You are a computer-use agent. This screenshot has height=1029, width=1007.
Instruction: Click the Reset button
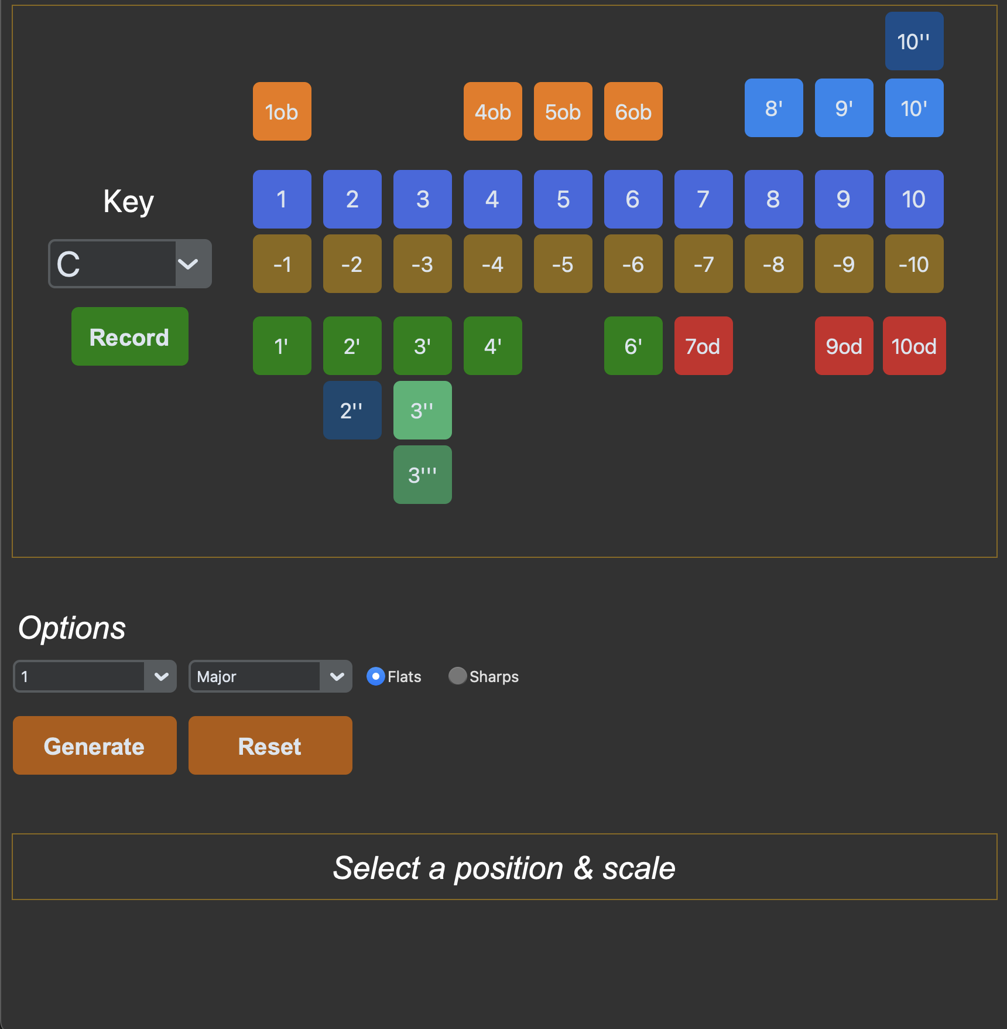click(270, 745)
